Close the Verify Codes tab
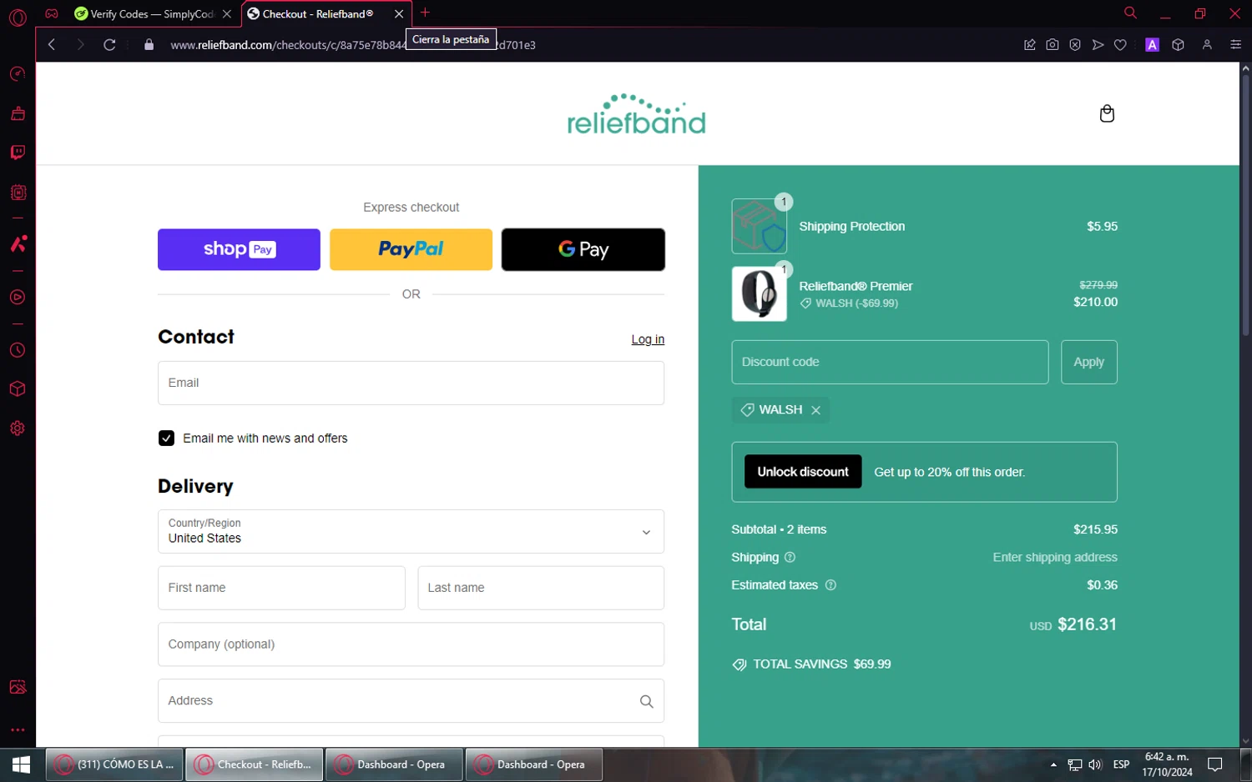Screen dimensions: 1252x782 (227, 14)
